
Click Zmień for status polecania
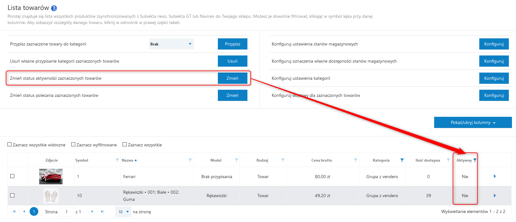click(232, 95)
